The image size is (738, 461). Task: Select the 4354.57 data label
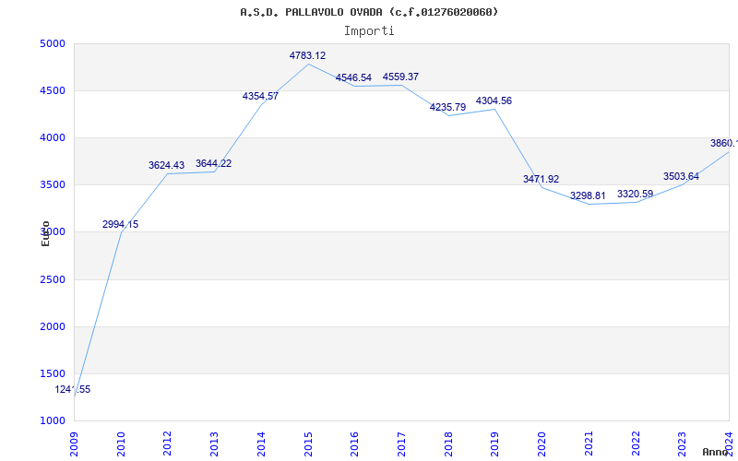[260, 96]
